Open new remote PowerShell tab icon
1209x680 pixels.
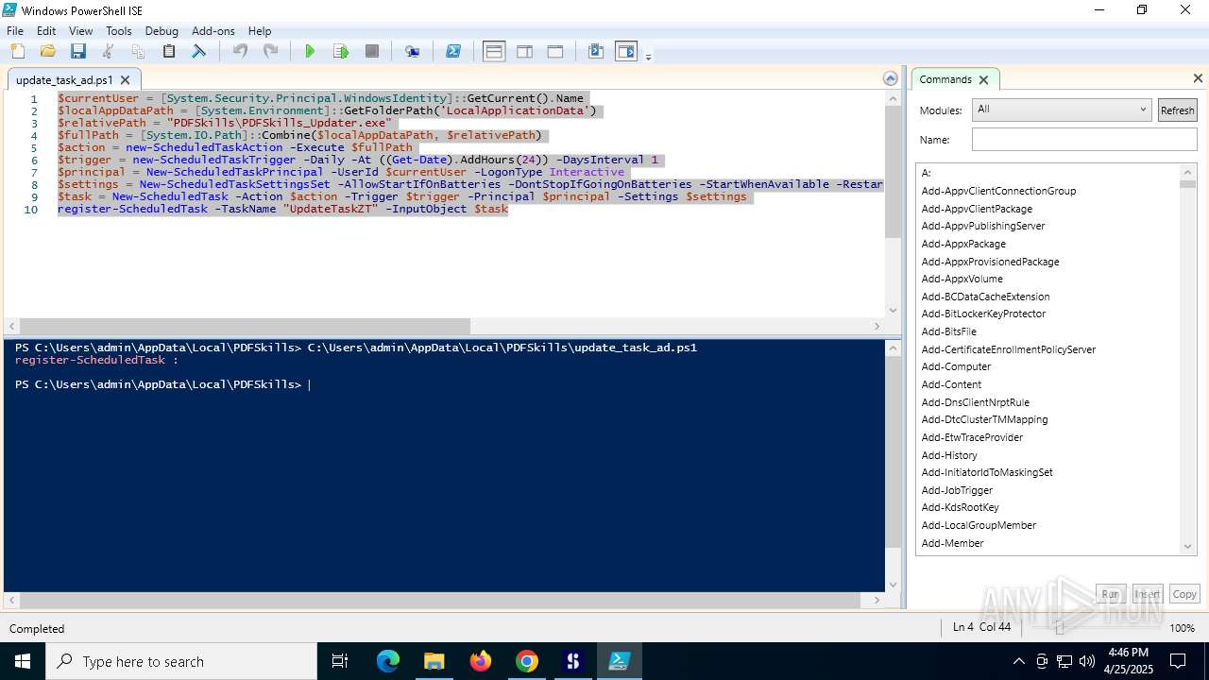pyautogui.click(x=412, y=51)
